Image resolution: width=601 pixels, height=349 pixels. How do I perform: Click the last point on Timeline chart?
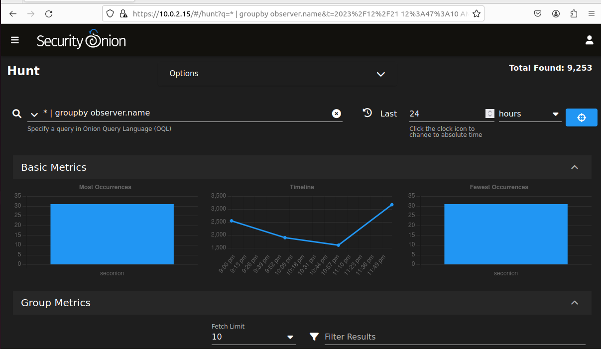pyautogui.click(x=392, y=205)
